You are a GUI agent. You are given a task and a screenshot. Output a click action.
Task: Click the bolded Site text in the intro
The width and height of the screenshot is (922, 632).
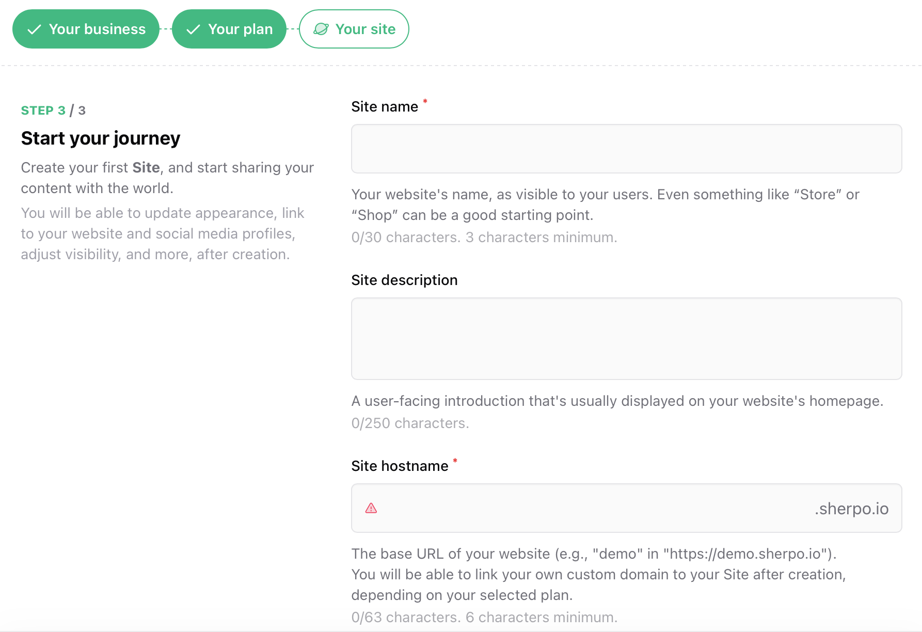[x=146, y=167]
